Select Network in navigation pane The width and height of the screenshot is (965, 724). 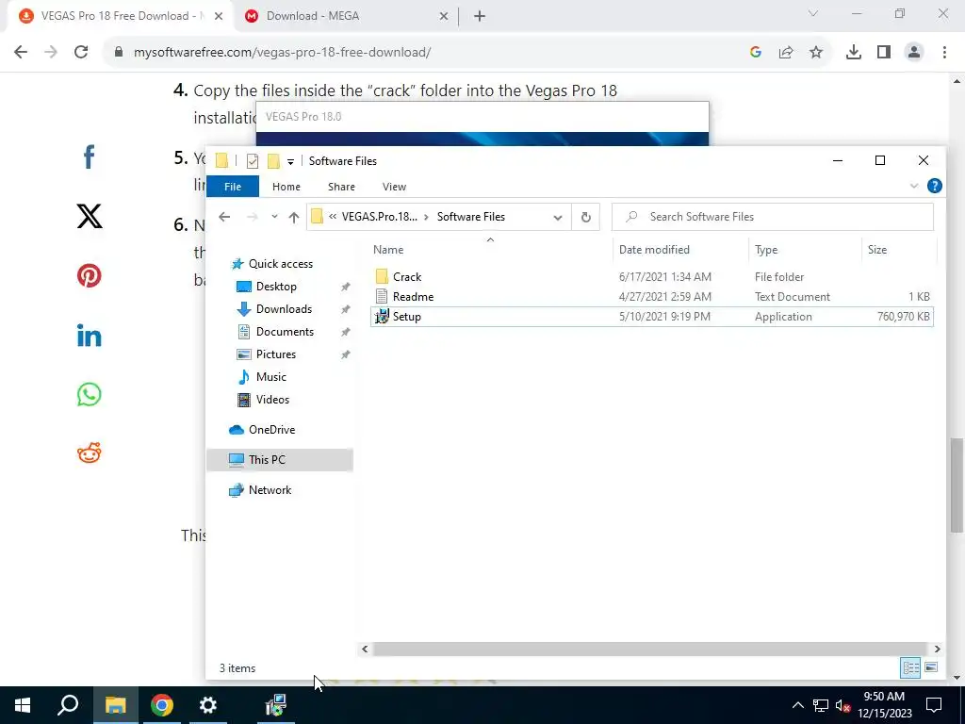tap(270, 490)
